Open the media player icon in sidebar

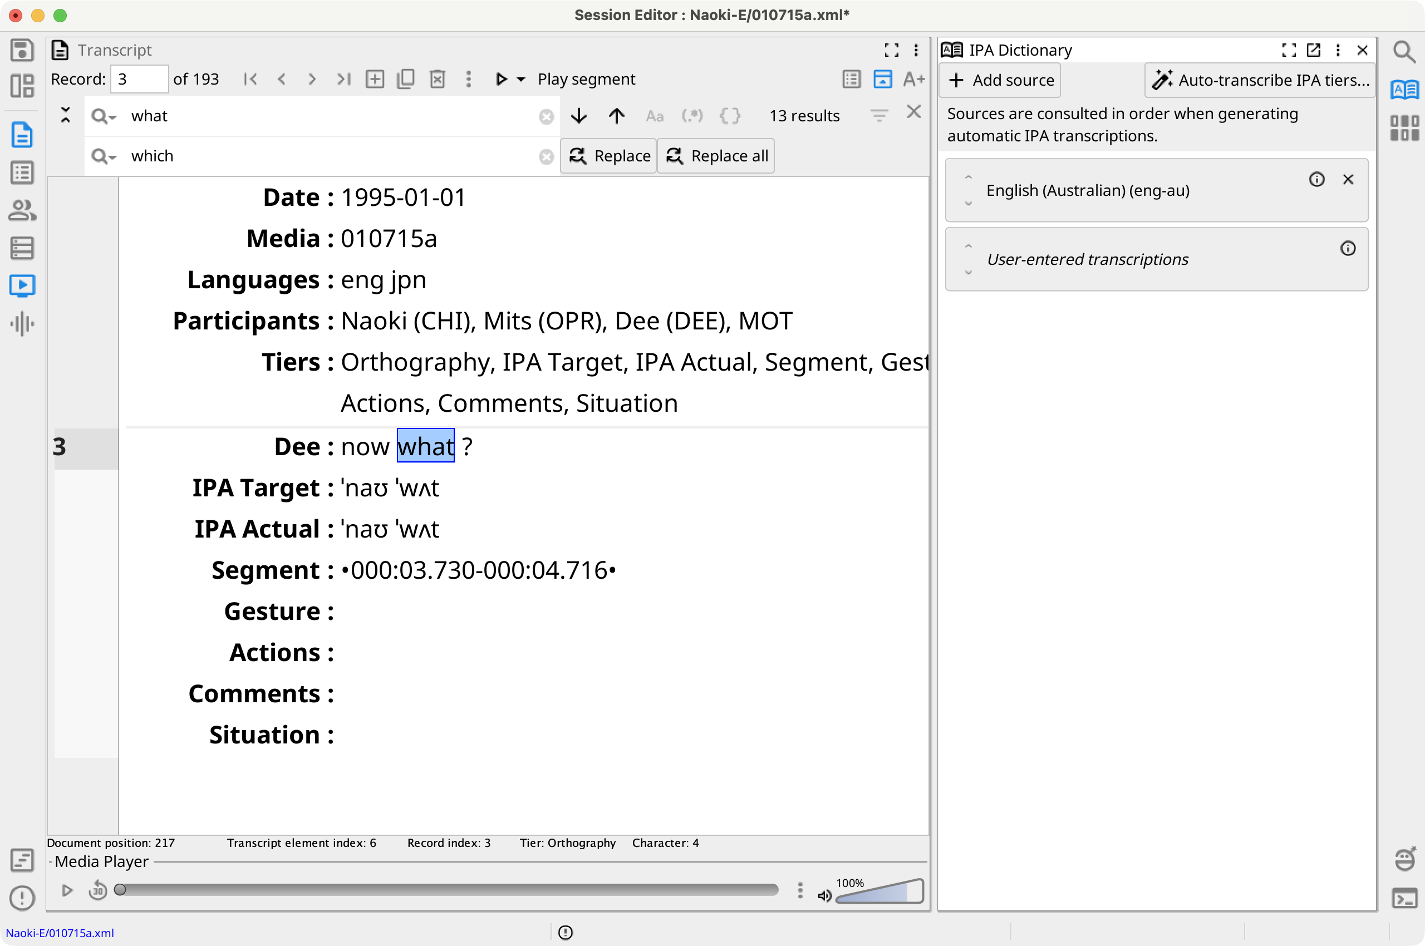point(22,285)
